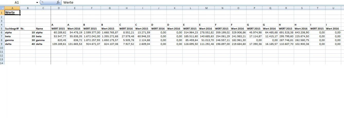
Task: Select column J header
Action: coord(159,8)
